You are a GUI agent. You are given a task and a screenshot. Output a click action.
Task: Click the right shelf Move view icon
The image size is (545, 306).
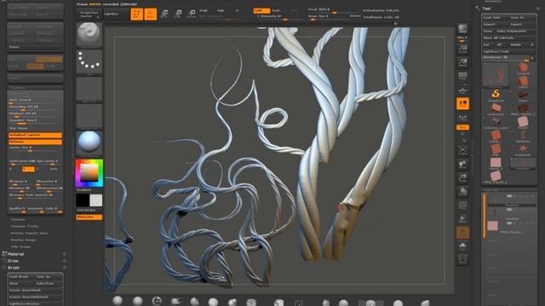[462, 164]
